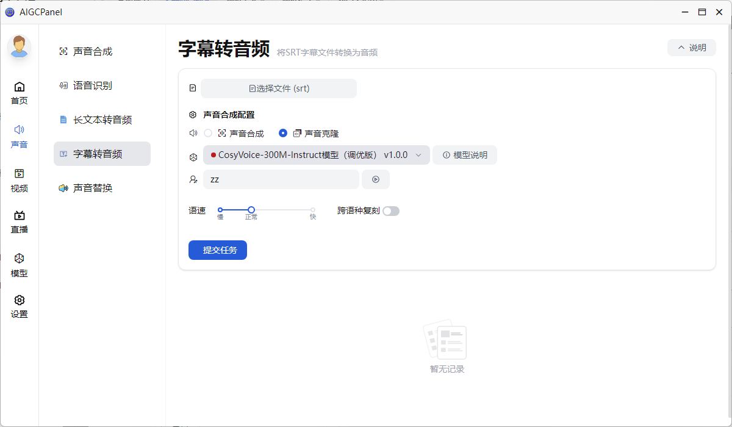732x427 pixels.
Task: Click the 选择文件 (srt) file picker
Action: (279, 88)
